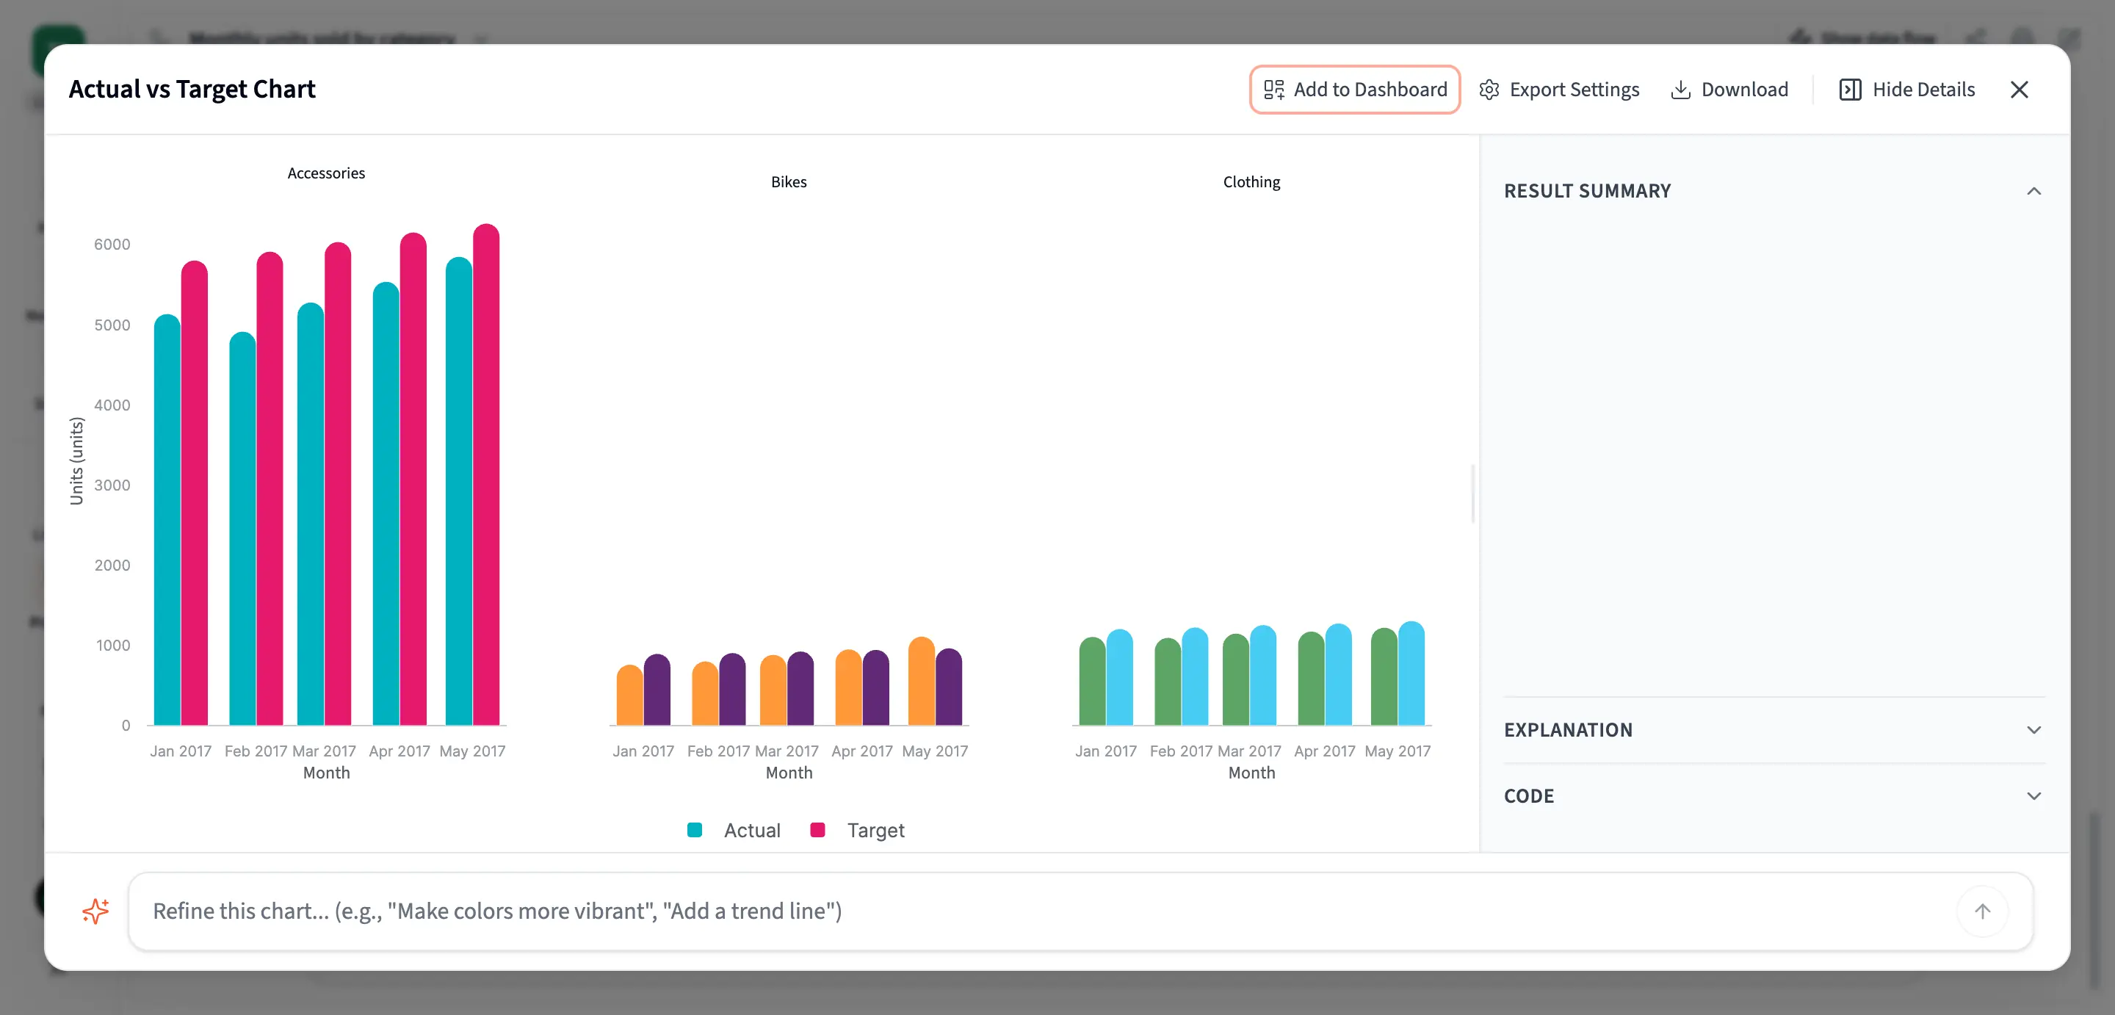Select Accessories May 2017 Target bar
Screen dimensions: 2115x1015
coord(486,474)
